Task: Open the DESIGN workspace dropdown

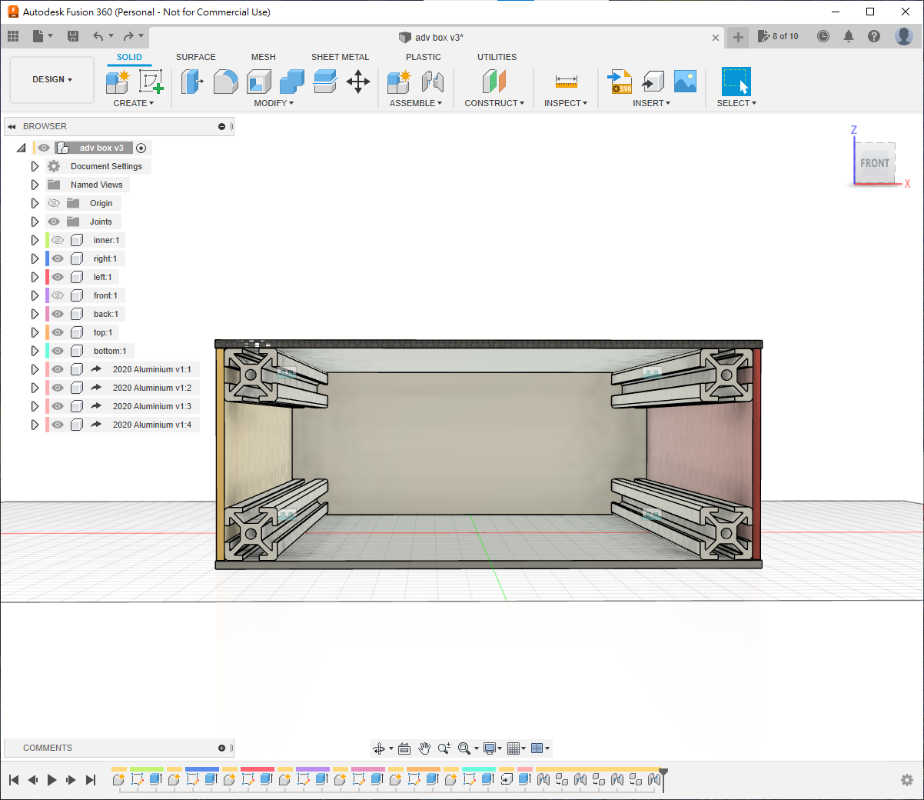Action: [x=52, y=80]
